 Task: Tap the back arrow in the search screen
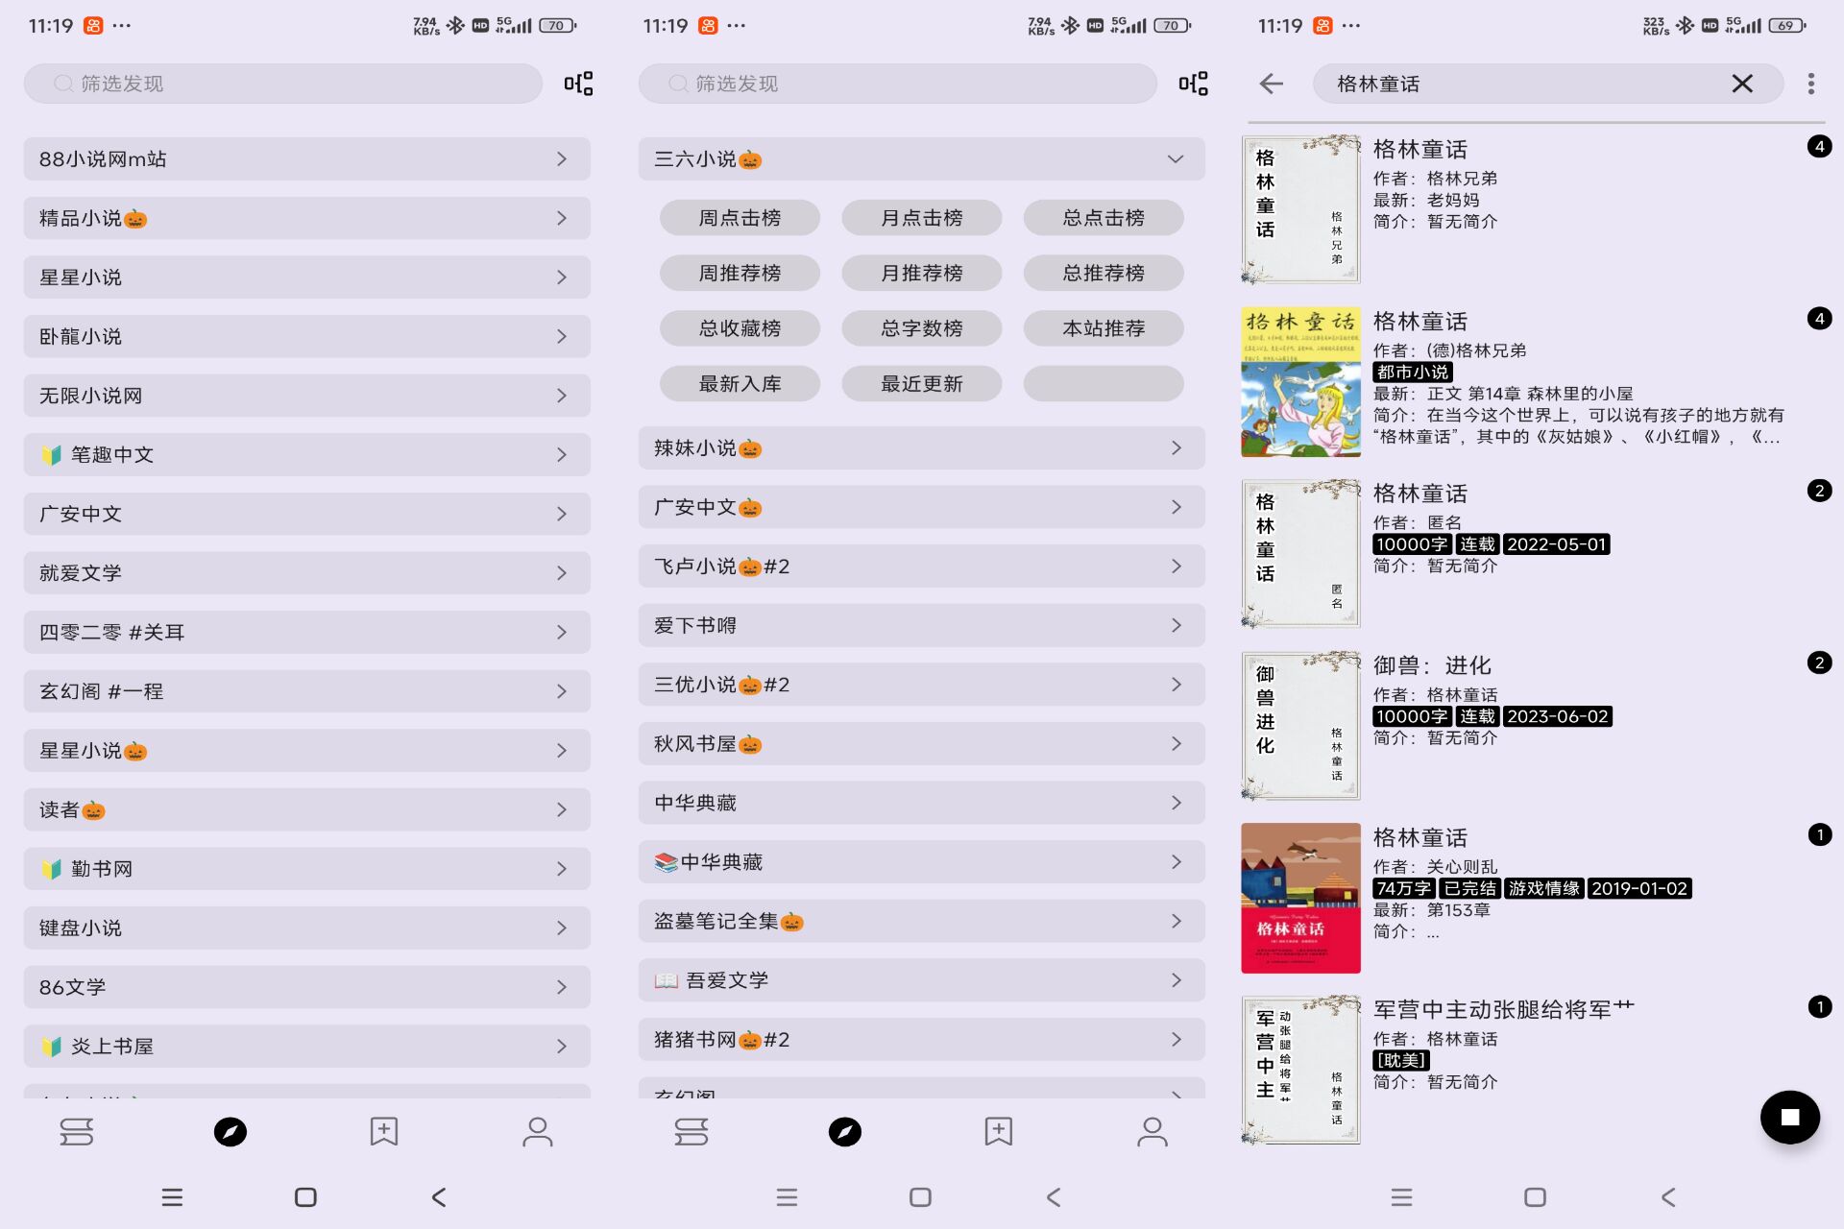pos(1271,84)
